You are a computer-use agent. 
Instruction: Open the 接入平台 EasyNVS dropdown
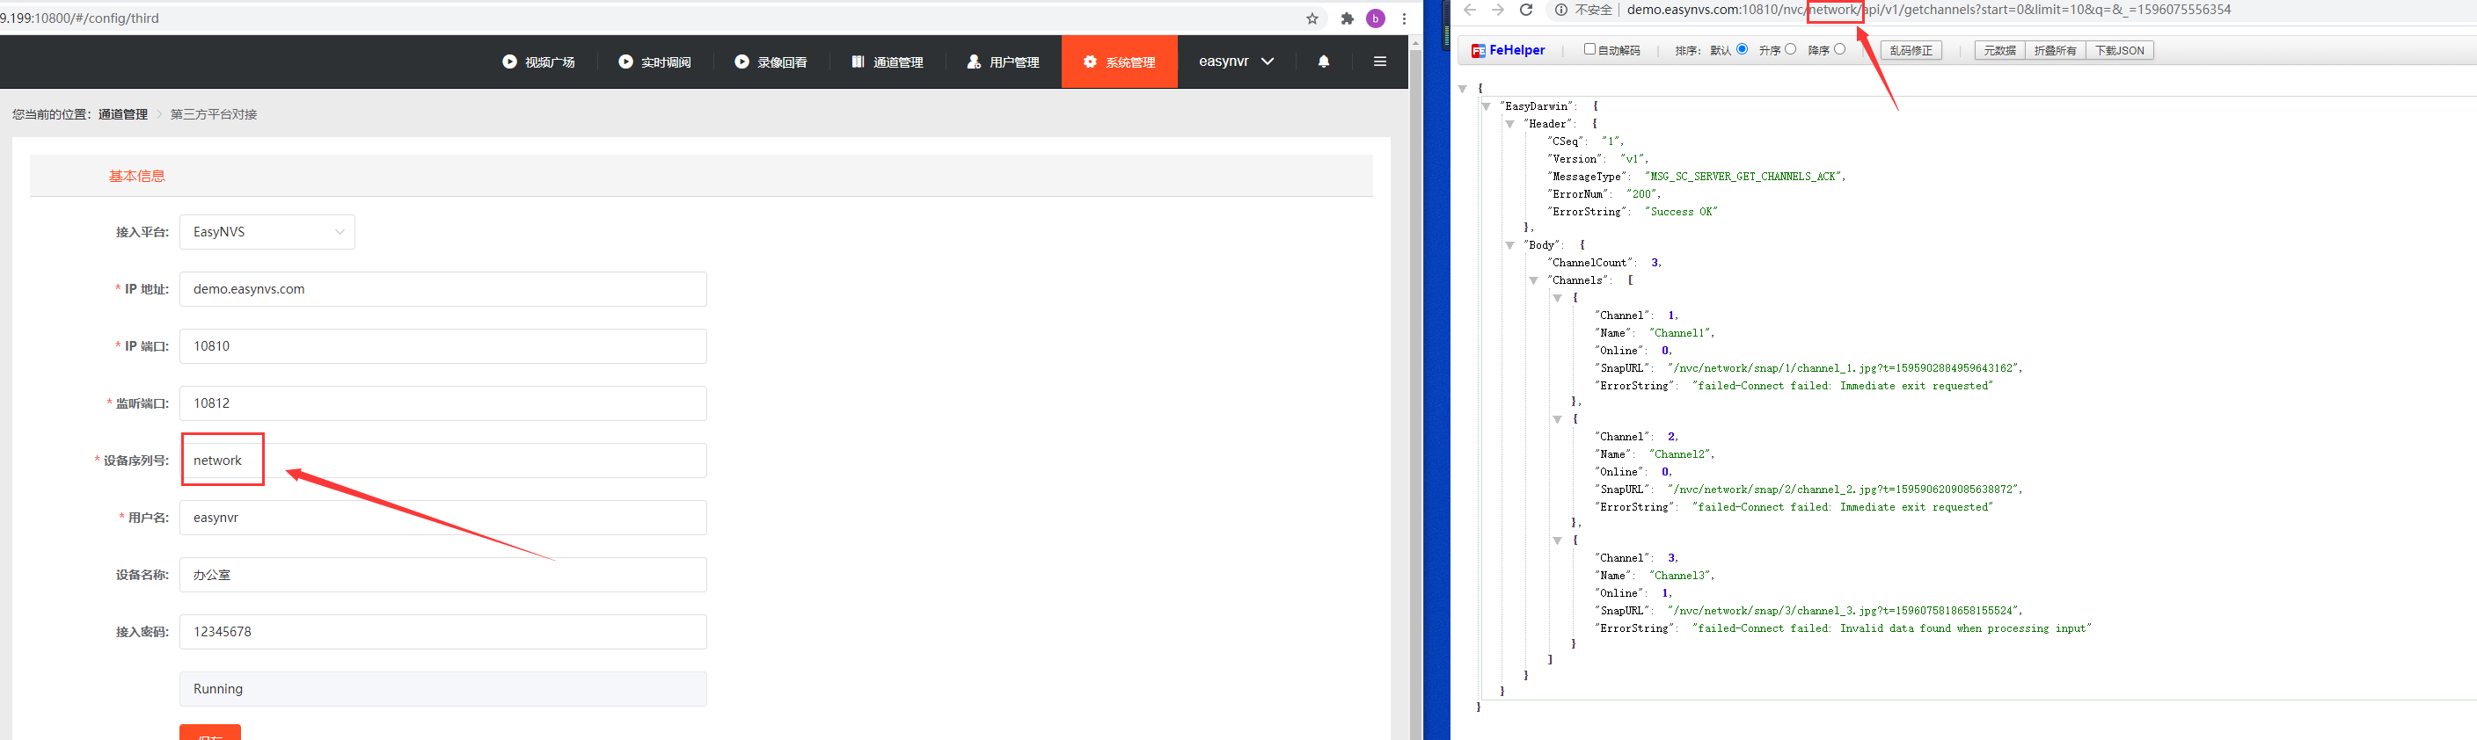coord(267,232)
